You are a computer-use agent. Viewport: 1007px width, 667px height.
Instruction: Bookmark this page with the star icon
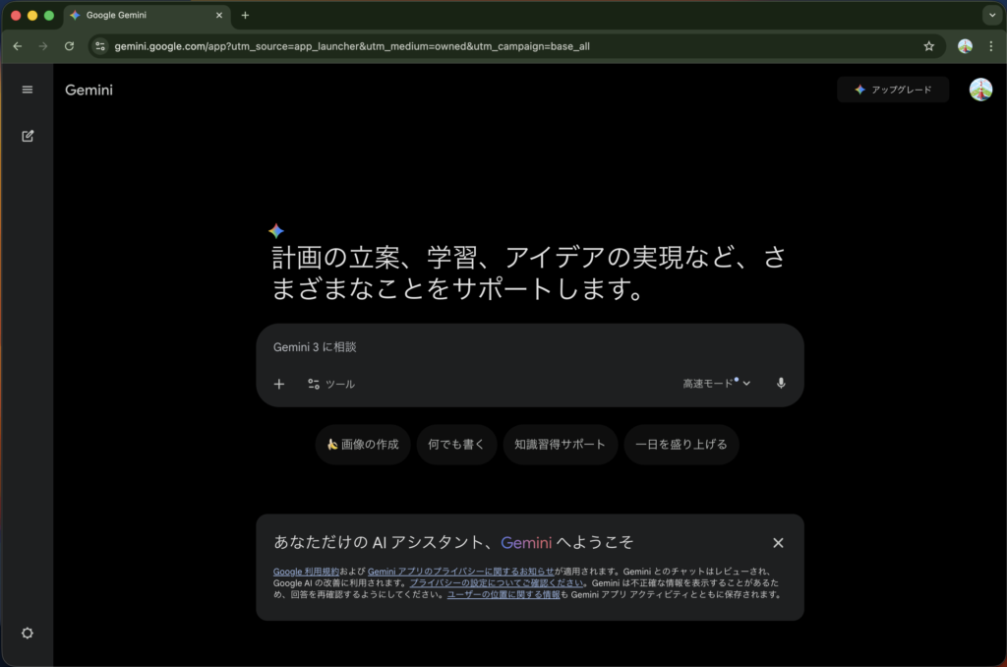click(x=928, y=46)
